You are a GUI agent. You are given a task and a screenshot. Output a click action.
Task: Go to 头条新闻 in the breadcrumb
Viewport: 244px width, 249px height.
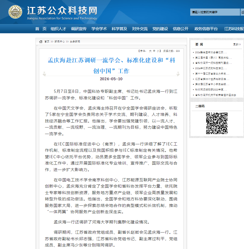point(75,42)
